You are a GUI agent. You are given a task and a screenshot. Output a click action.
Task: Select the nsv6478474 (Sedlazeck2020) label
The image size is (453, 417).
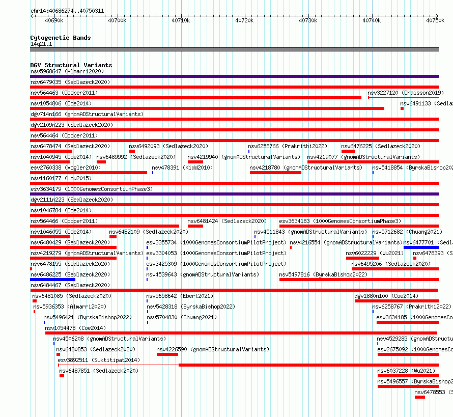70,146
